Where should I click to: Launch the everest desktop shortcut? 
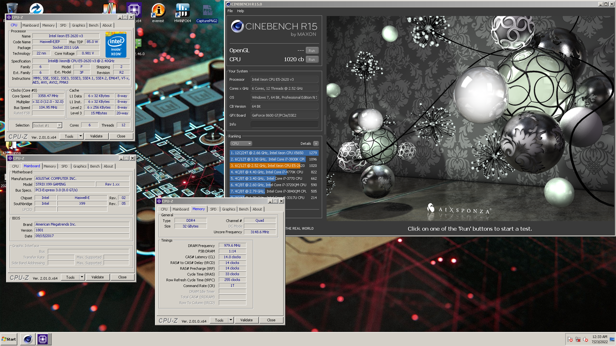tap(158, 13)
